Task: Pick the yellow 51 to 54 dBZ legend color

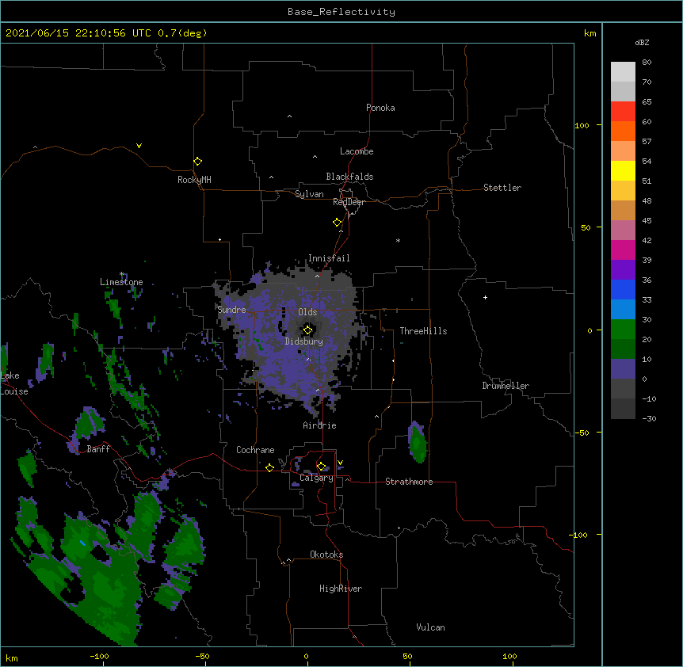Action: pyautogui.click(x=623, y=170)
